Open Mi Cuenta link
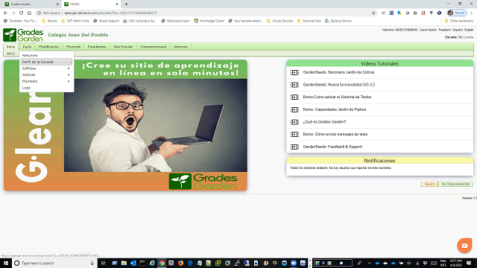The width and height of the screenshot is (477, 268). [x=466, y=37]
